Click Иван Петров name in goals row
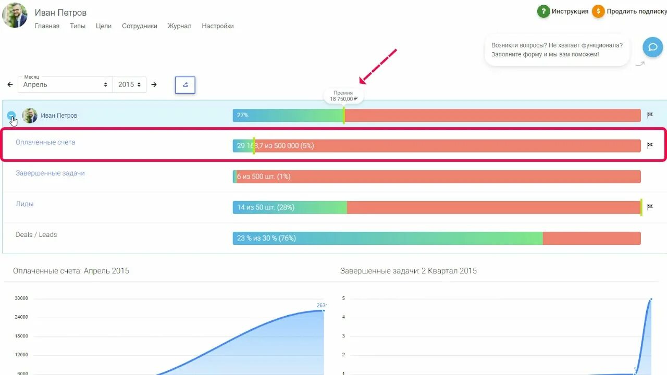This screenshot has width=667, height=375. (x=59, y=116)
